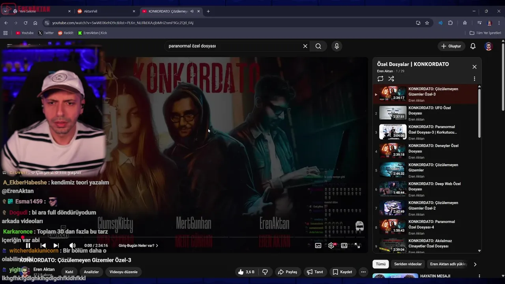The height and width of the screenshot is (284, 505).
Task: Select 'Seriden videolar' filter chip
Action: click(x=408, y=264)
